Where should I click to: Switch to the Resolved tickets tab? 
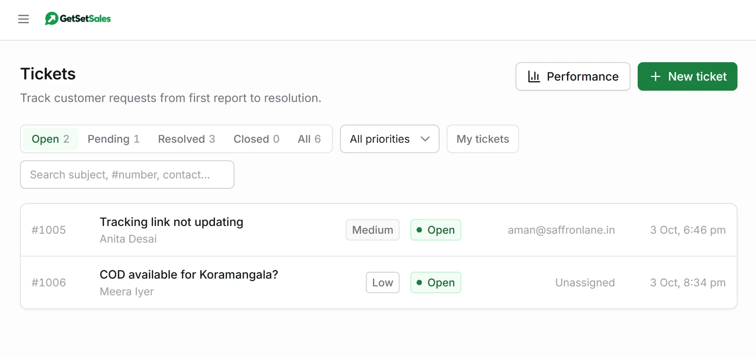186,139
